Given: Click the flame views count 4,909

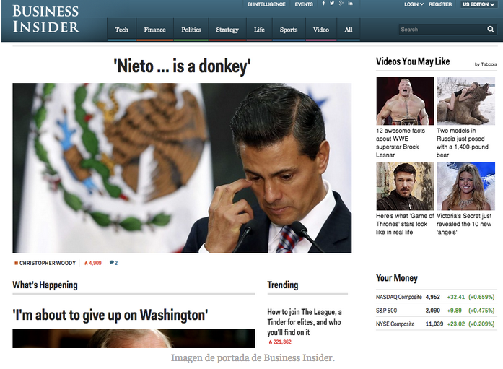Looking at the screenshot, I should coord(92,263).
